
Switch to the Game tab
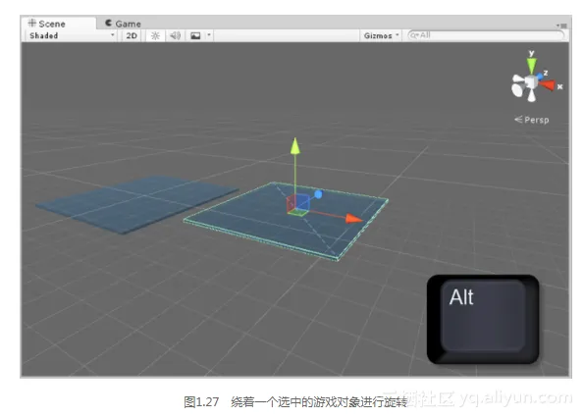point(123,24)
